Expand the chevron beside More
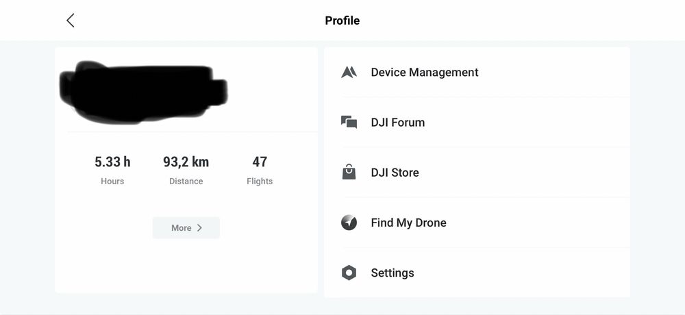The height and width of the screenshot is (315, 685). pos(199,227)
